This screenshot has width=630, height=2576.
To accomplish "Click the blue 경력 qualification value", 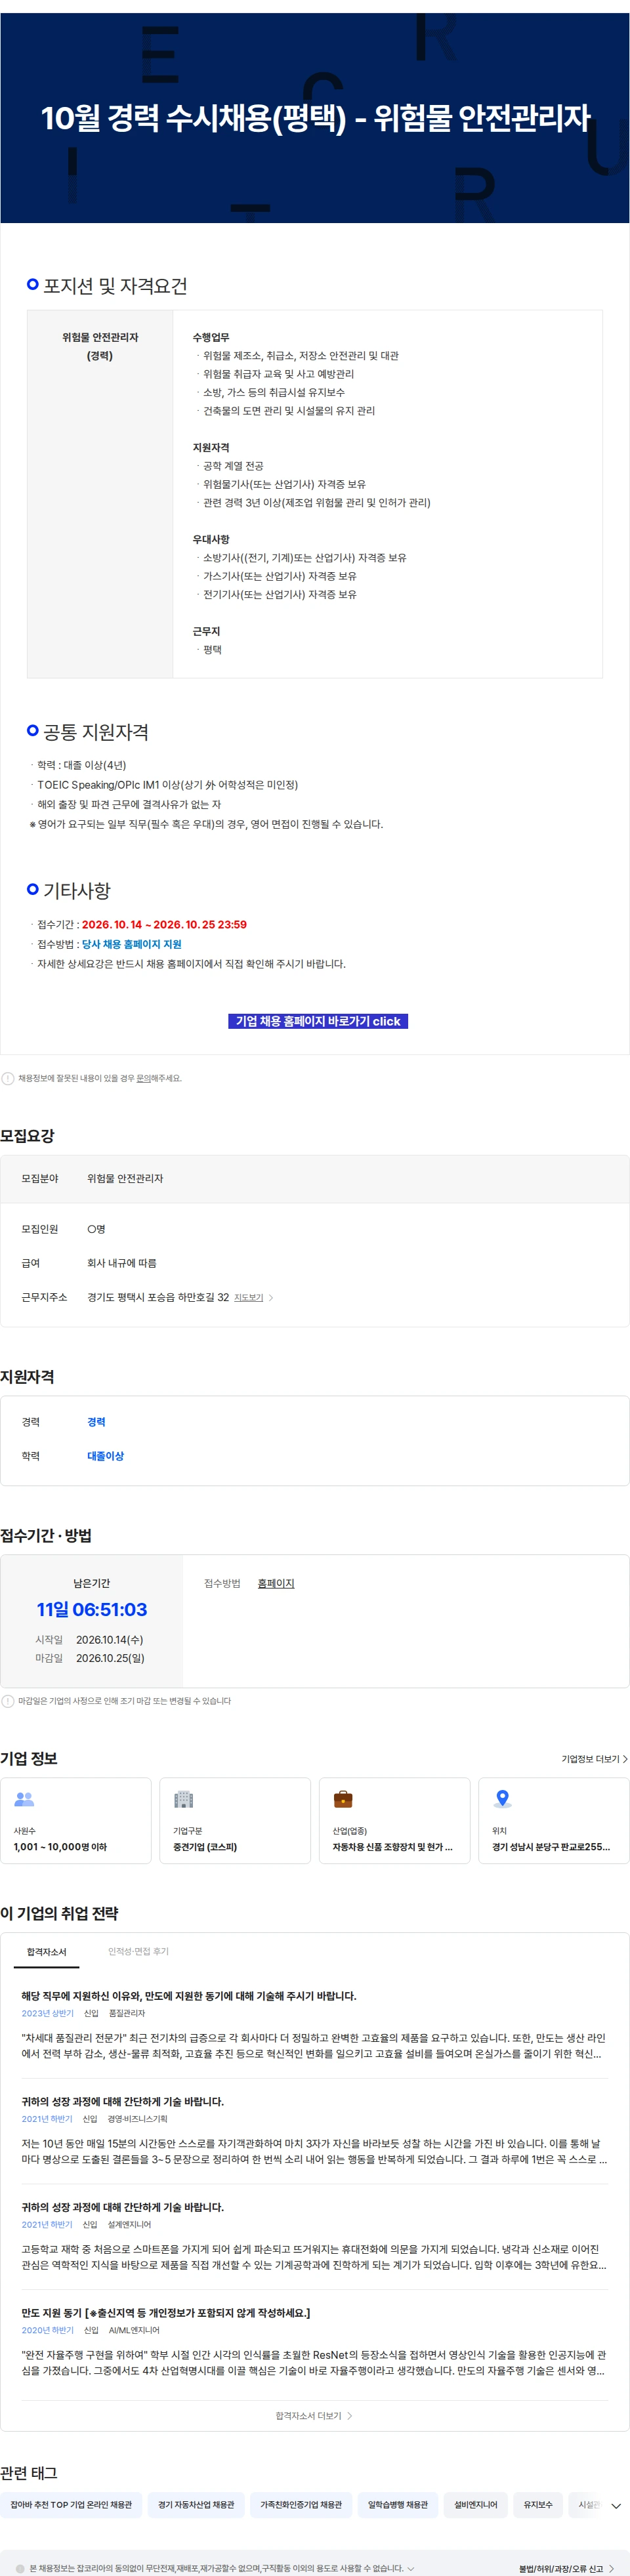I will click(96, 1422).
